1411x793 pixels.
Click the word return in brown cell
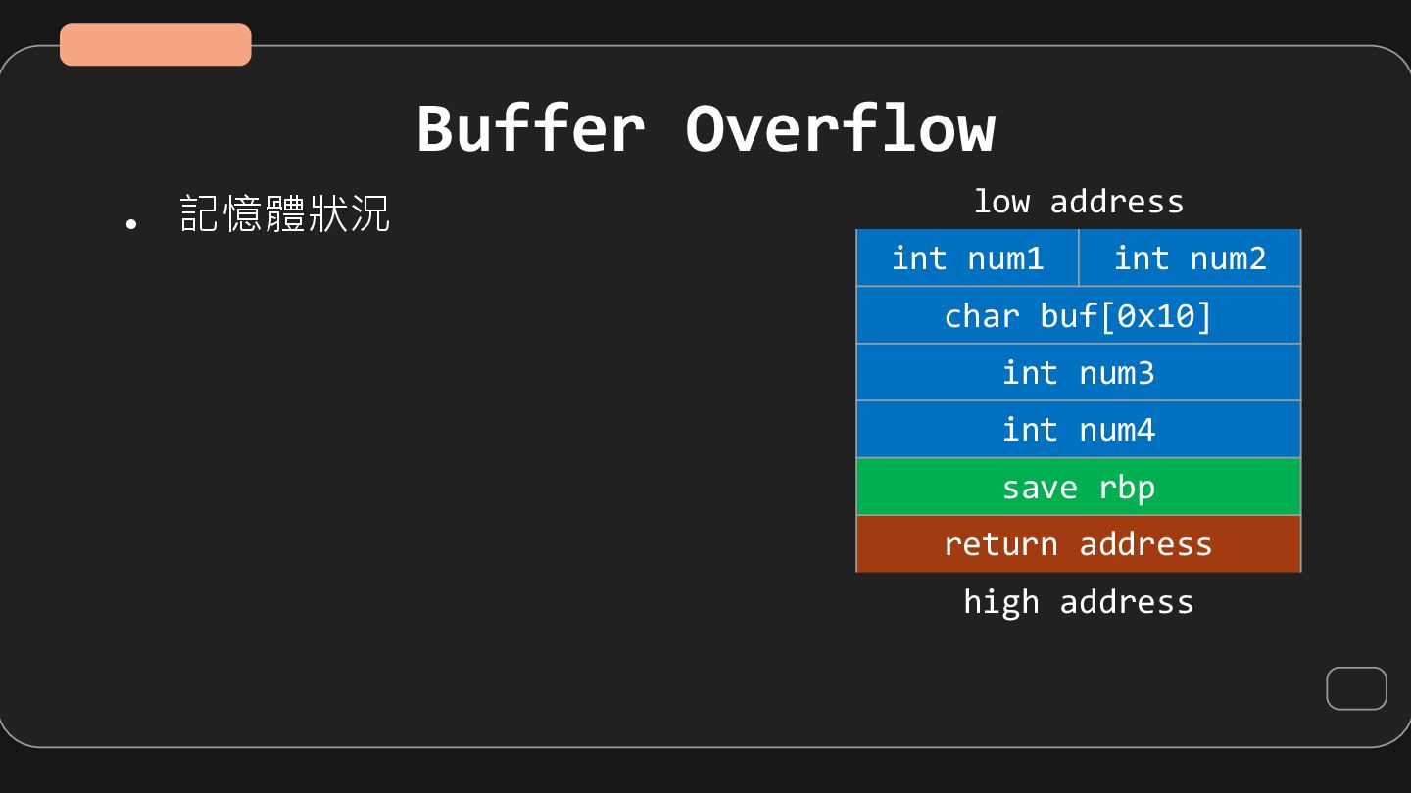pyautogui.click(x=1000, y=544)
